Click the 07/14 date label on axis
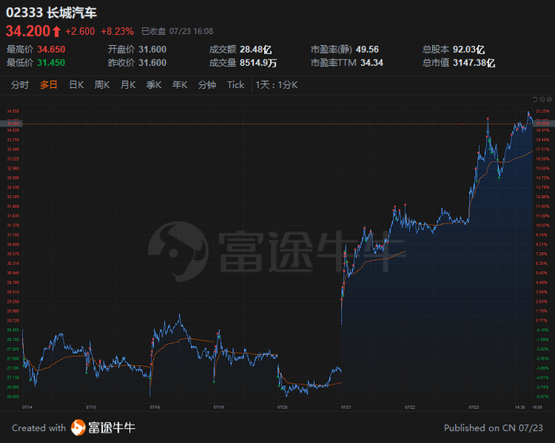555x443 pixels. tap(27, 407)
